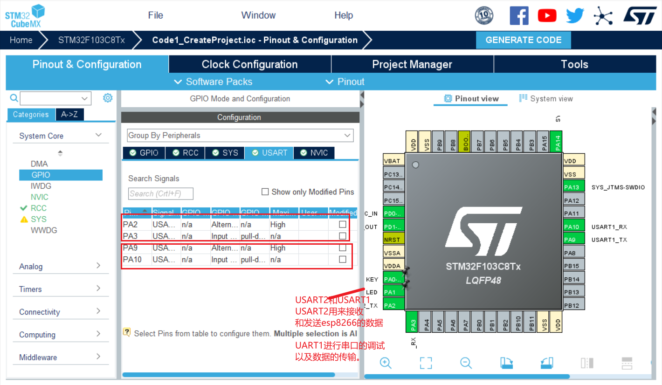Open the YouTube icon link

pyautogui.click(x=547, y=16)
